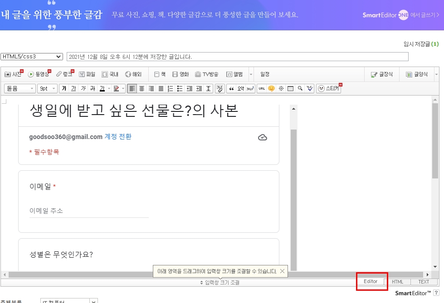Viewport: 444px width, 303px height.
Task: Insert a numbered list
Action: pos(170,89)
